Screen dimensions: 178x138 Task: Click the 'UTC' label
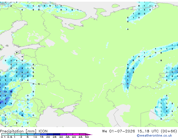point(155,131)
